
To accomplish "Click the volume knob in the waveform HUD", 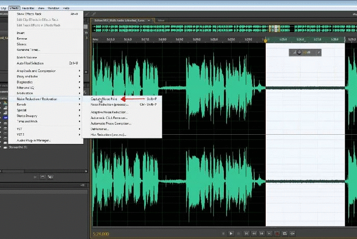I will (299, 52).
